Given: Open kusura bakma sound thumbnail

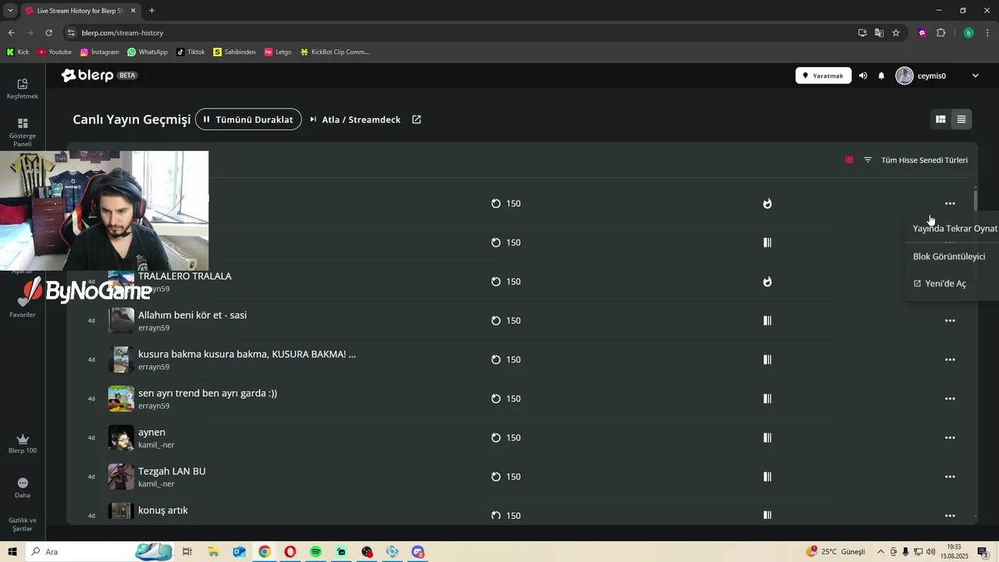Looking at the screenshot, I should (x=121, y=360).
